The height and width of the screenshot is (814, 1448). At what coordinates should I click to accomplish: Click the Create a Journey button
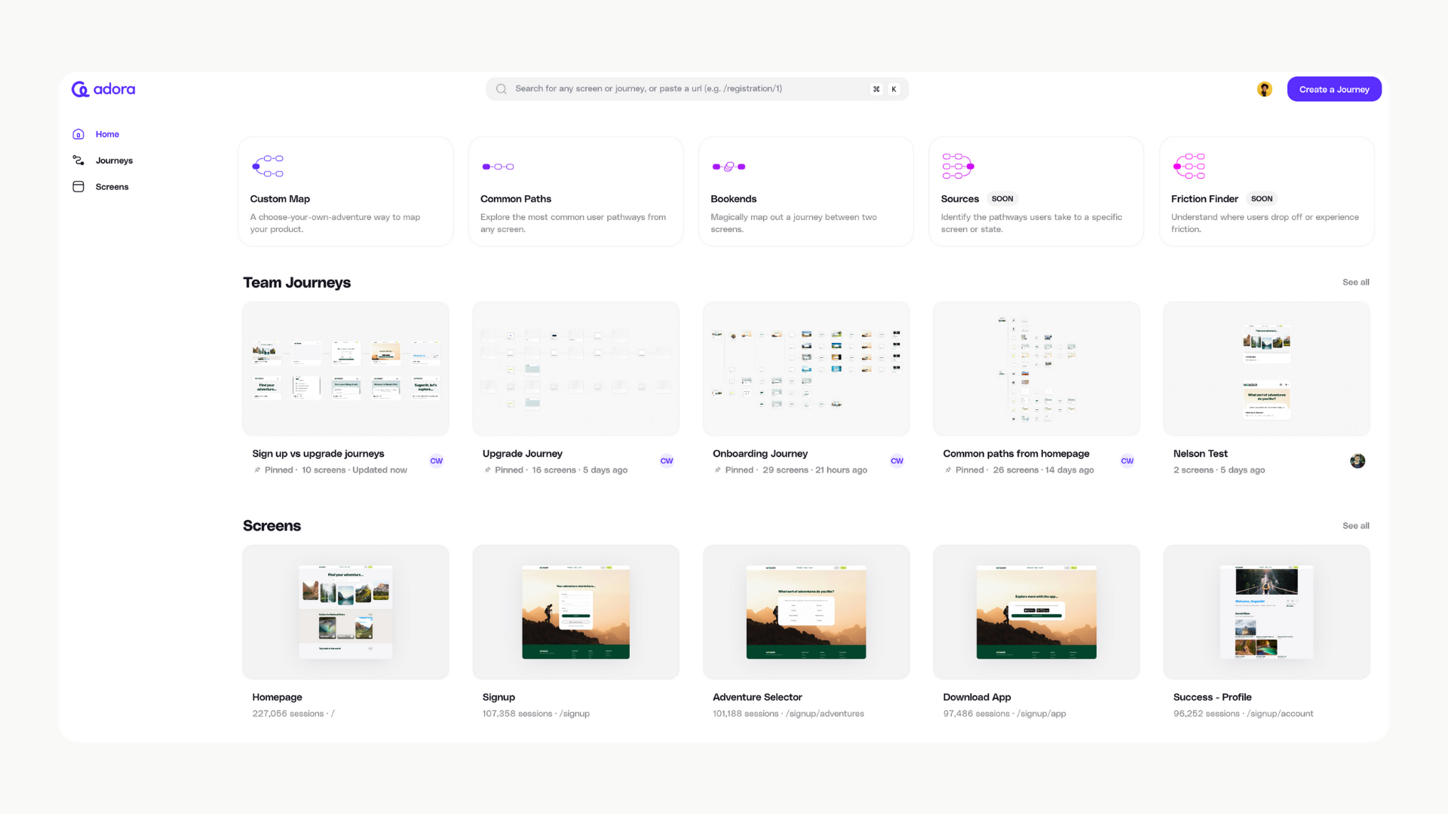pyautogui.click(x=1334, y=89)
